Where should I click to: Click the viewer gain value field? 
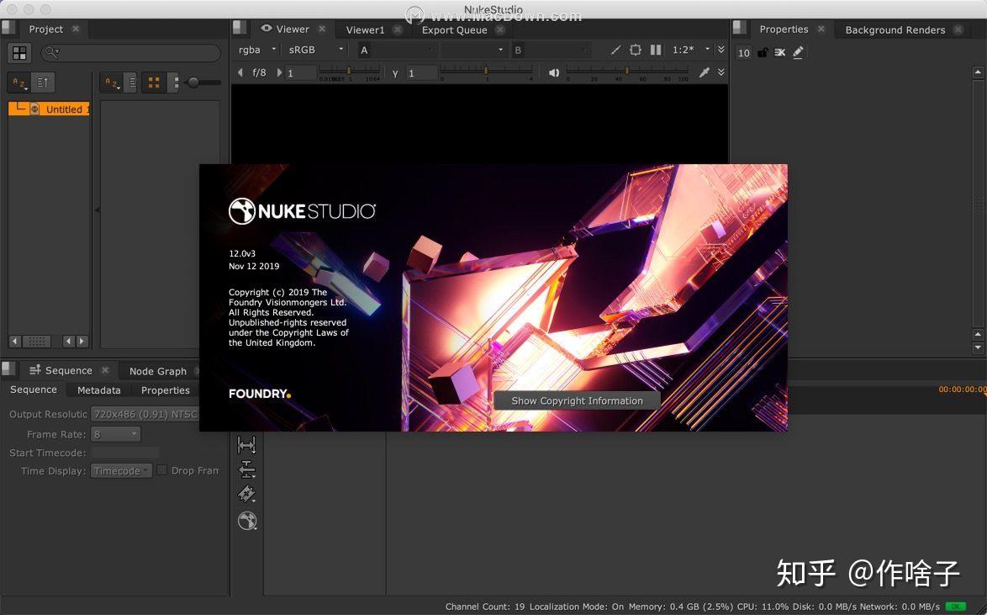click(299, 73)
